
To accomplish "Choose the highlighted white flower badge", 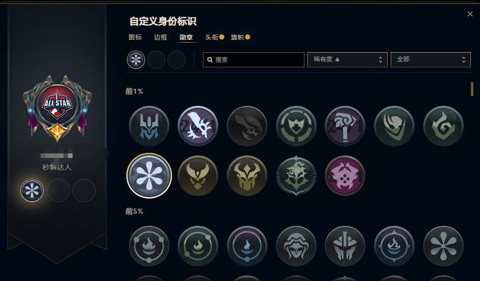I will (149, 176).
